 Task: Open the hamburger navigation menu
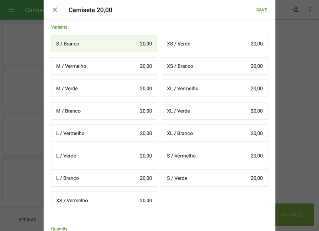pos(11,10)
